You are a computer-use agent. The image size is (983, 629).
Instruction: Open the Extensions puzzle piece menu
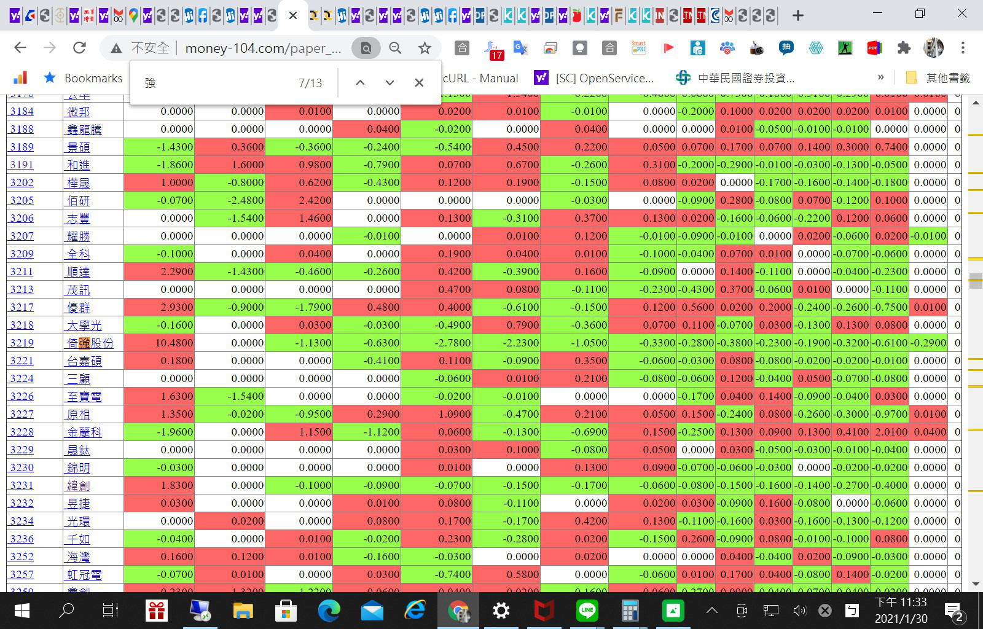click(x=904, y=48)
